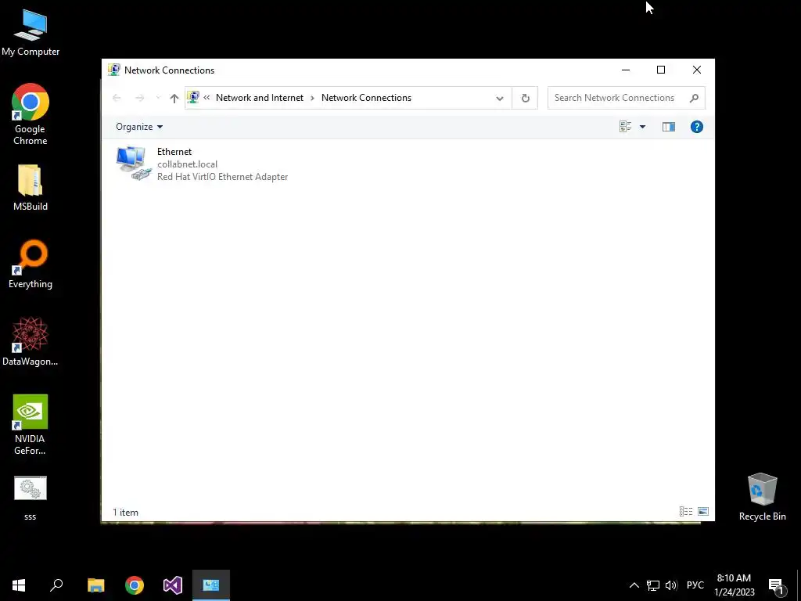The width and height of the screenshot is (801, 601).
Task: Select the Ethernet connection name text
Action: pos(174,152)
